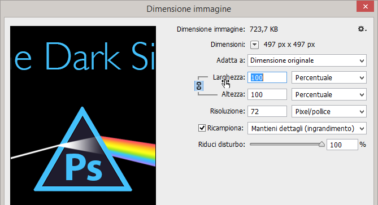Click the image preview thumbnail

(x=83, y=115)
